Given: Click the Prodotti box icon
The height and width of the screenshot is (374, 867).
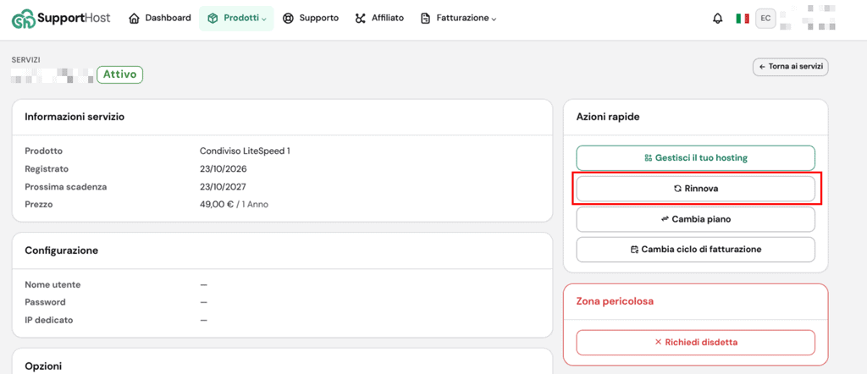Looking at the screenshot, I should (x=213, y=19).
